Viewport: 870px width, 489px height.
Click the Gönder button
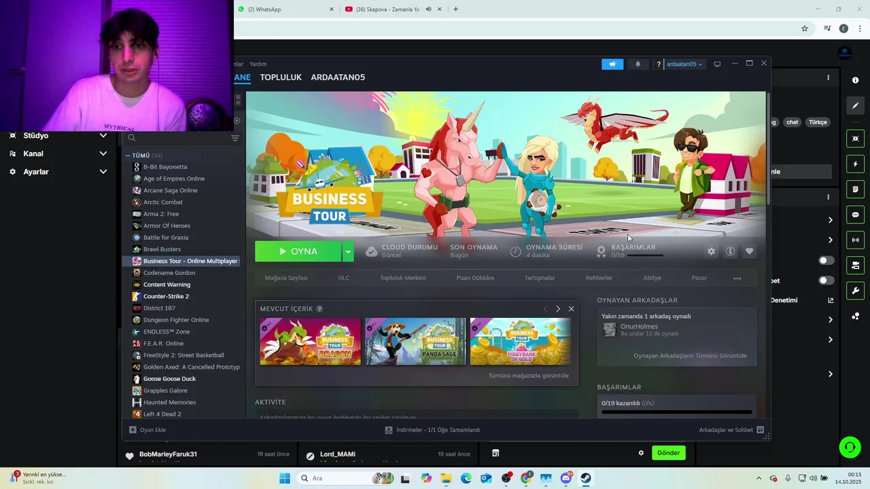click(668, 453)
